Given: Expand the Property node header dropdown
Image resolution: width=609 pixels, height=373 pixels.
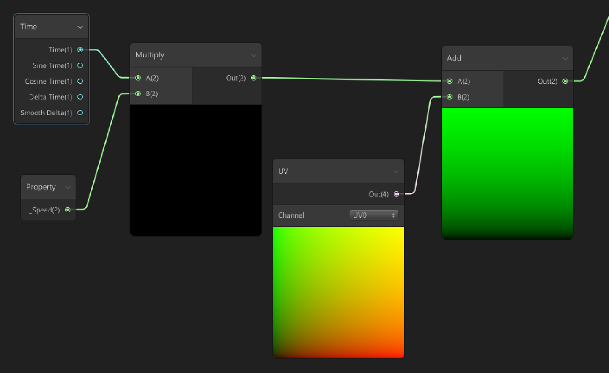Looking at the screenshot, I should click(68, 187).
